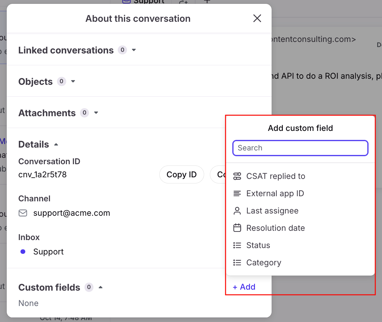
Task: Select Last assignee custom field option
Action: (x=272, y=211)
